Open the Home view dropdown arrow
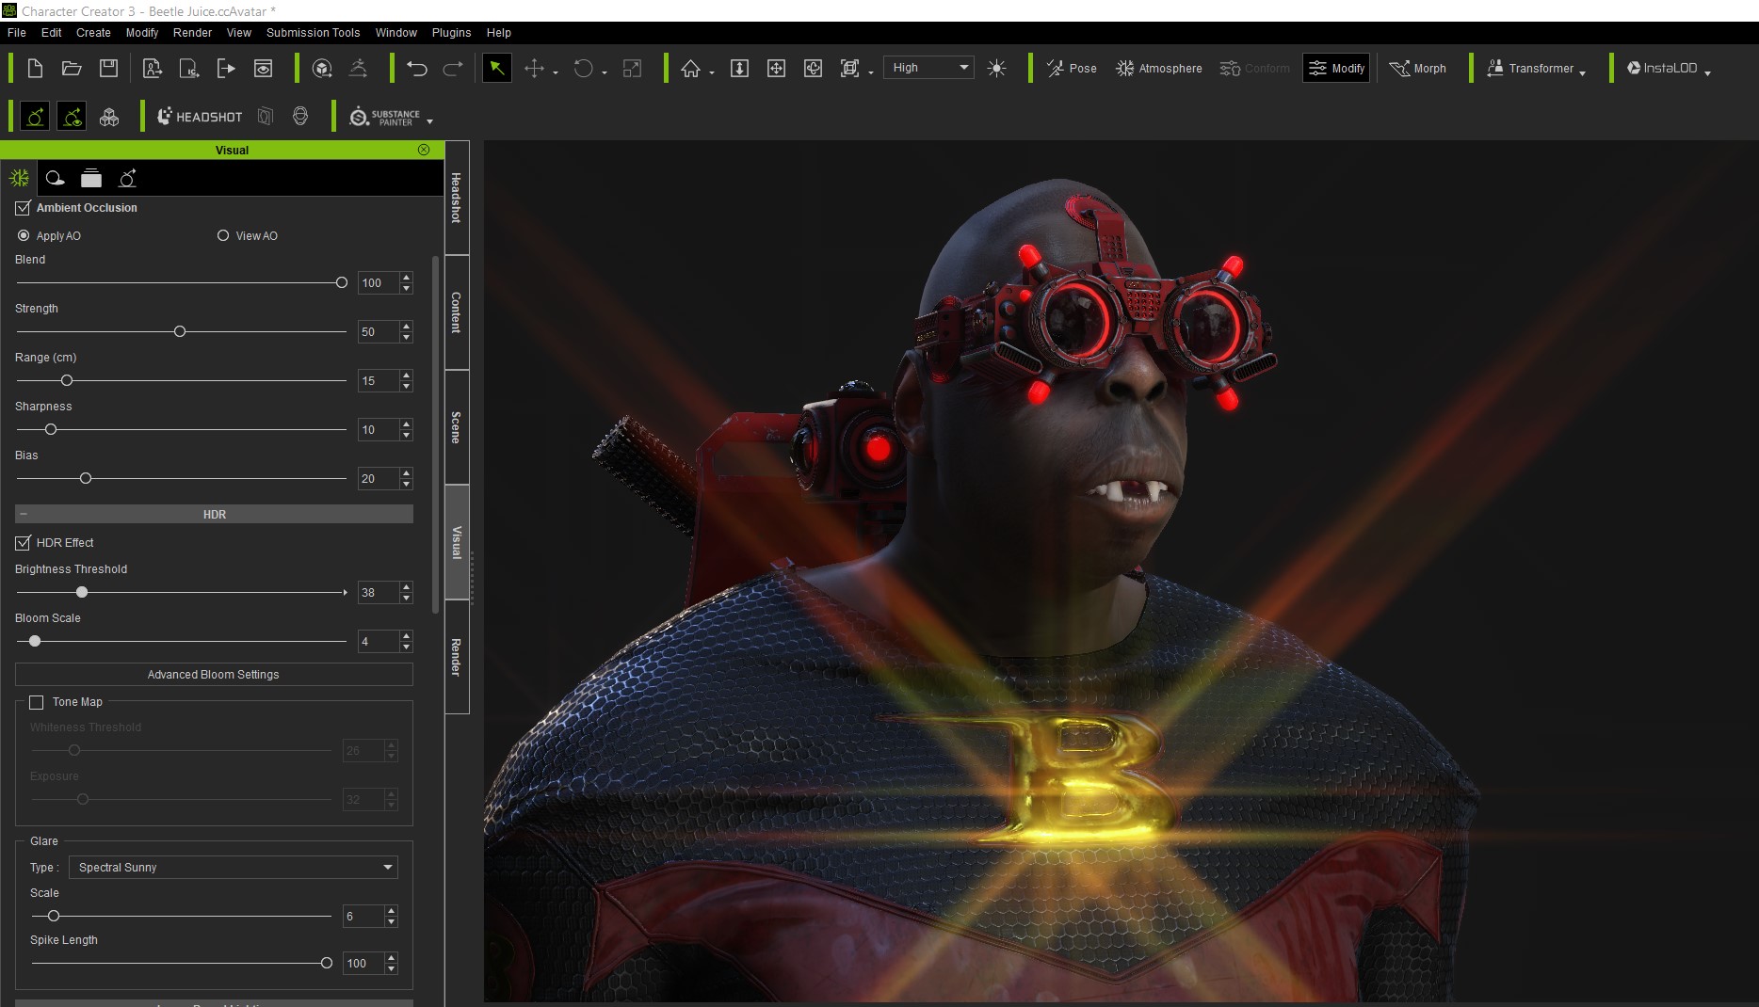The image size is (1759, 1007). (x=712, y=72)
